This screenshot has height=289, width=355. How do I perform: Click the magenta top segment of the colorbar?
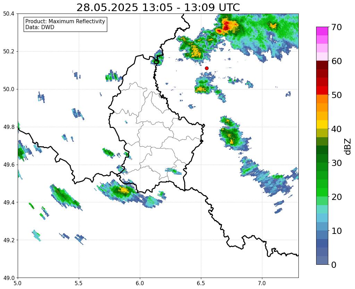coord(322,31)
